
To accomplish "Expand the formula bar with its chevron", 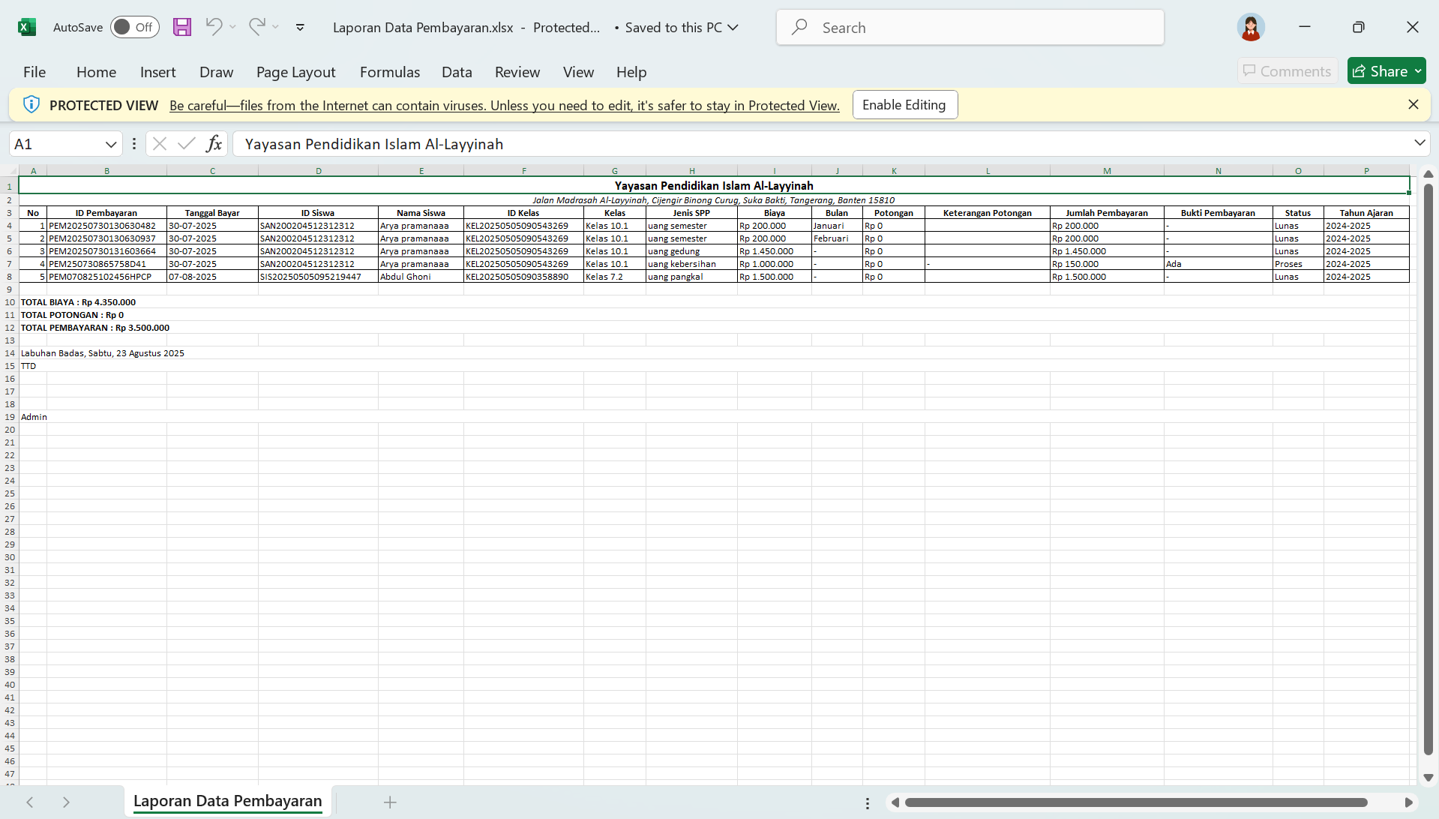I will [x=1419, y=142].
